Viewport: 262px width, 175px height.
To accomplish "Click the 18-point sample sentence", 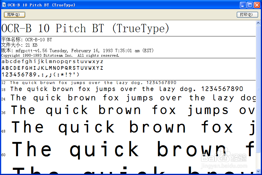I will [x=127, y=89].
